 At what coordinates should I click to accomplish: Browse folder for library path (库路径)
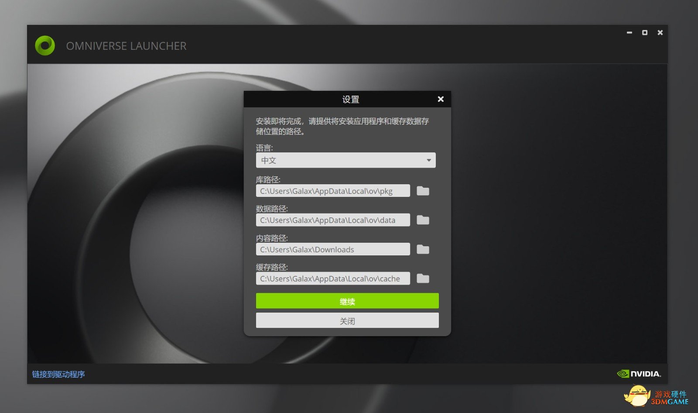tap(423, 191)
